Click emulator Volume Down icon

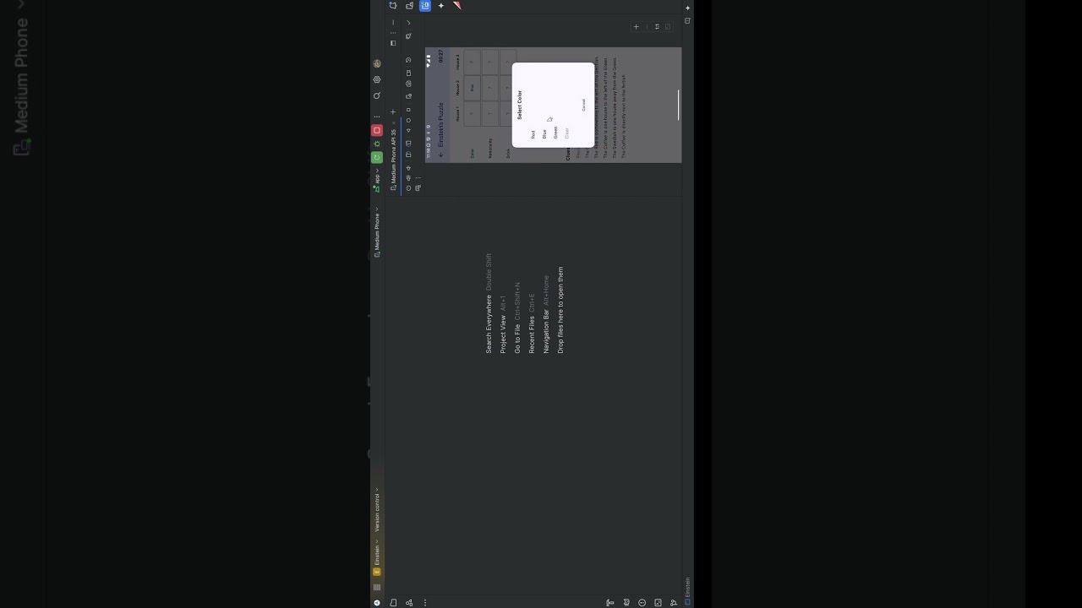[408, 168]
